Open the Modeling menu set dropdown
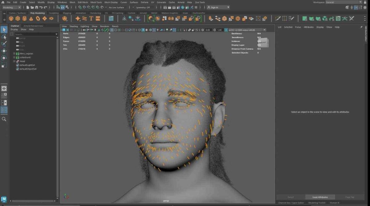Image resolution: width=370 pixels, height=206 pixels. (x=12, y=7)
